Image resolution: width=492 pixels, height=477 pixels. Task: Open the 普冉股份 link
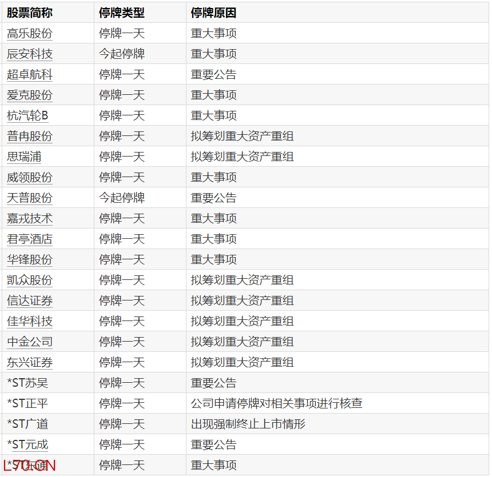[30, 137]
